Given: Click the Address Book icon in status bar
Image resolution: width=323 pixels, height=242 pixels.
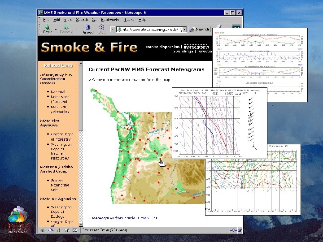Looking at the screenshot, I should [x=75, y=230].
